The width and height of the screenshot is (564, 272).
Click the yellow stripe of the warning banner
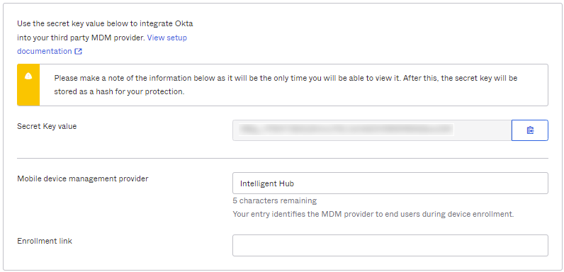click(28, 85)
